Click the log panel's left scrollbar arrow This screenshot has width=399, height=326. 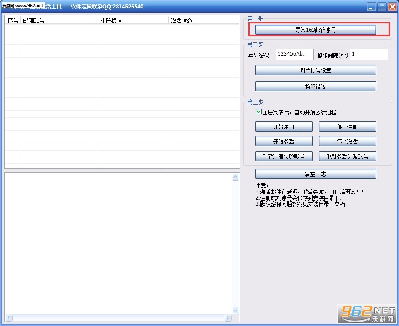coord(9,318)
